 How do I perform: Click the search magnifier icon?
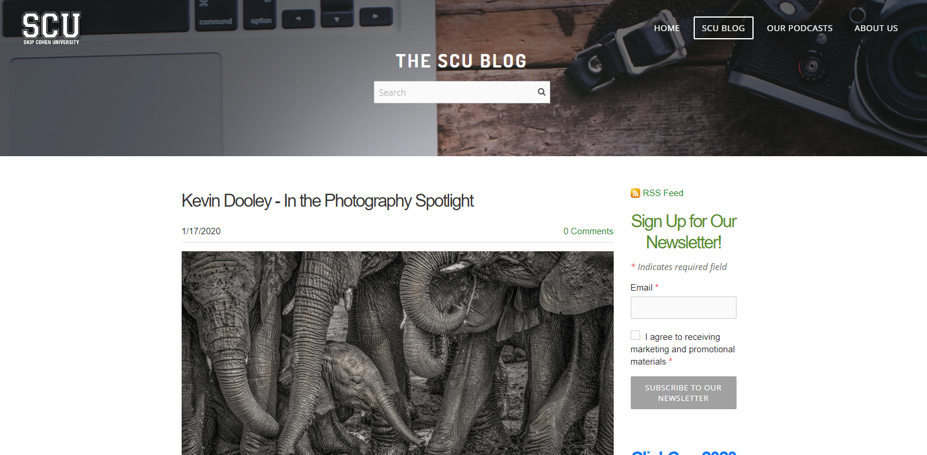(541, 92)
